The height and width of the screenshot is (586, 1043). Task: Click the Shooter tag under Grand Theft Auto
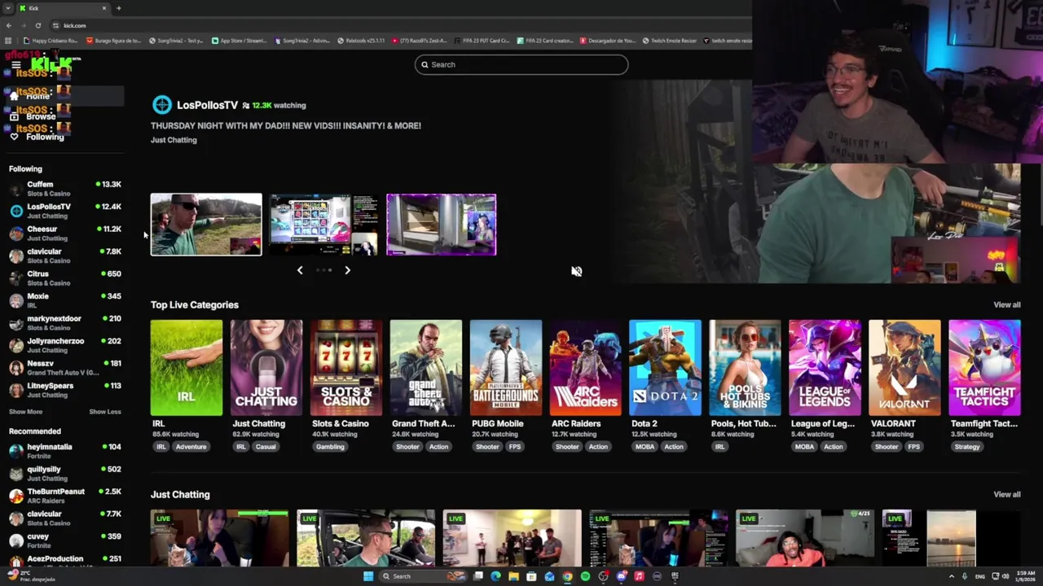pos(407,447)
